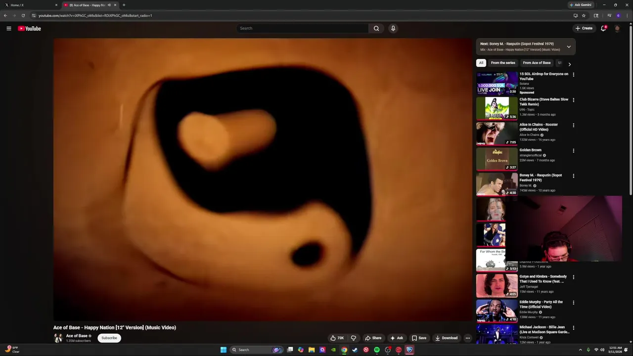The image size is (633, 356).
Task: Open Eddie Murphy Party All the Time title
Action: point(541,304)
